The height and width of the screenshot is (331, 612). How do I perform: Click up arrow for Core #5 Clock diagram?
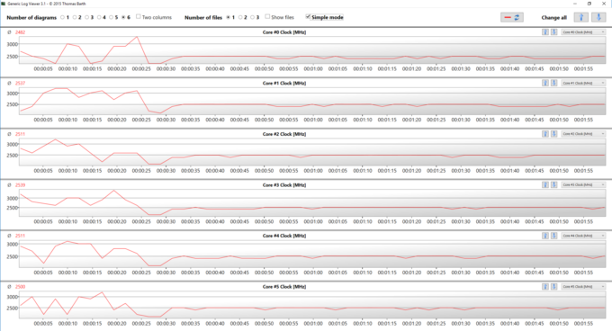(x=545, y=287)
